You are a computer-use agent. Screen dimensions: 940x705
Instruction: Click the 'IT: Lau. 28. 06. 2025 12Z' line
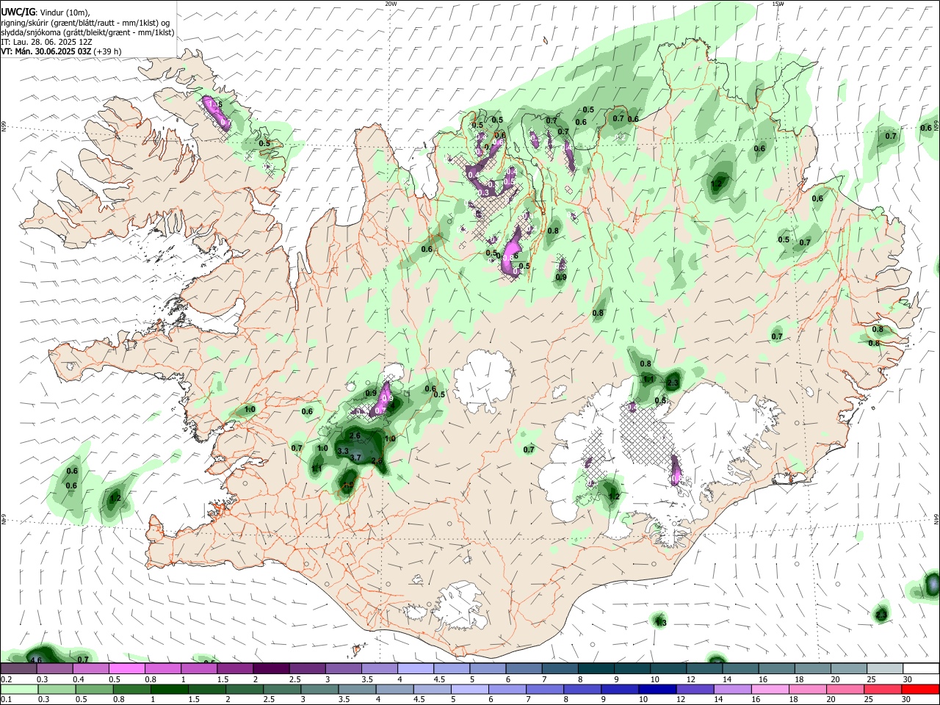pos(46,42)
